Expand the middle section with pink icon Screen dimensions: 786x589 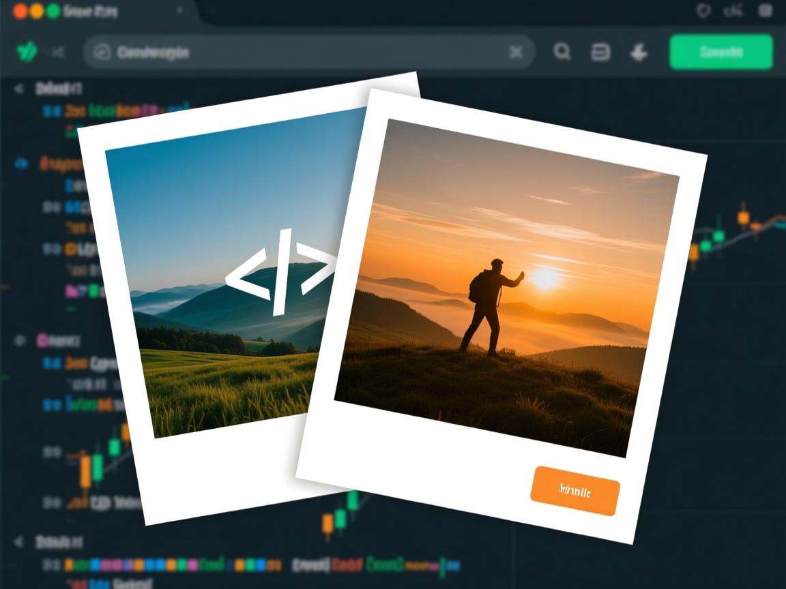pyautogui.click(x=21, y=339)
